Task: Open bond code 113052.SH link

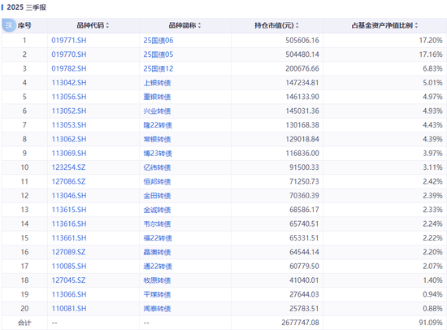Action: pyautogui.click(x=69, y=111)
